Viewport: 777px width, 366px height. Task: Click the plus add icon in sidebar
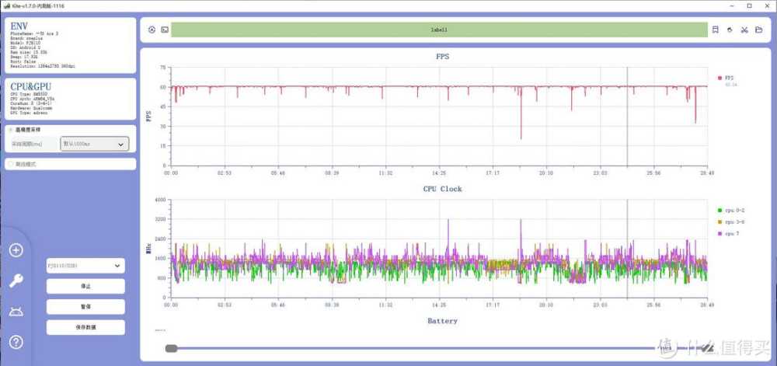click(x=16, y=250)
